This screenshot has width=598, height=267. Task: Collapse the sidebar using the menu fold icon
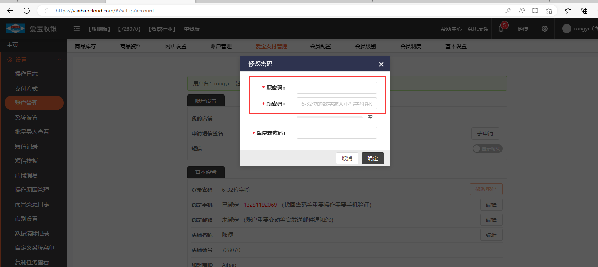tap(77, 29)
